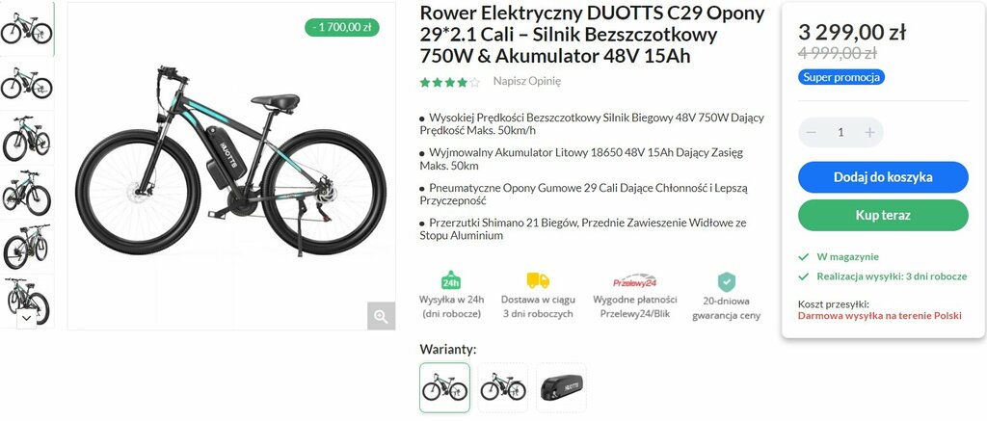Select the battery variant option
Image resolution: width=987 pixels, height=421 pixels.
(x=561, y=387)
